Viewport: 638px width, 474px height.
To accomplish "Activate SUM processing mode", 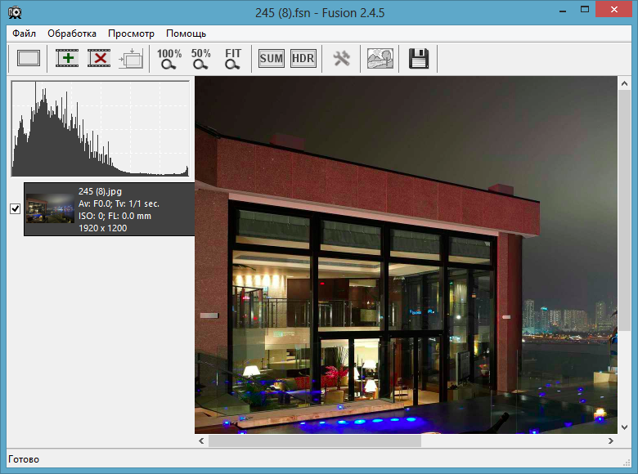I will point(272,59).
